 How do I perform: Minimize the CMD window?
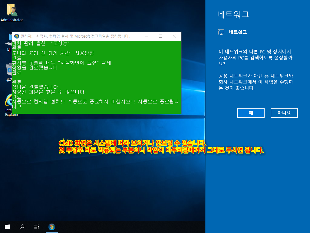(147, 36)
